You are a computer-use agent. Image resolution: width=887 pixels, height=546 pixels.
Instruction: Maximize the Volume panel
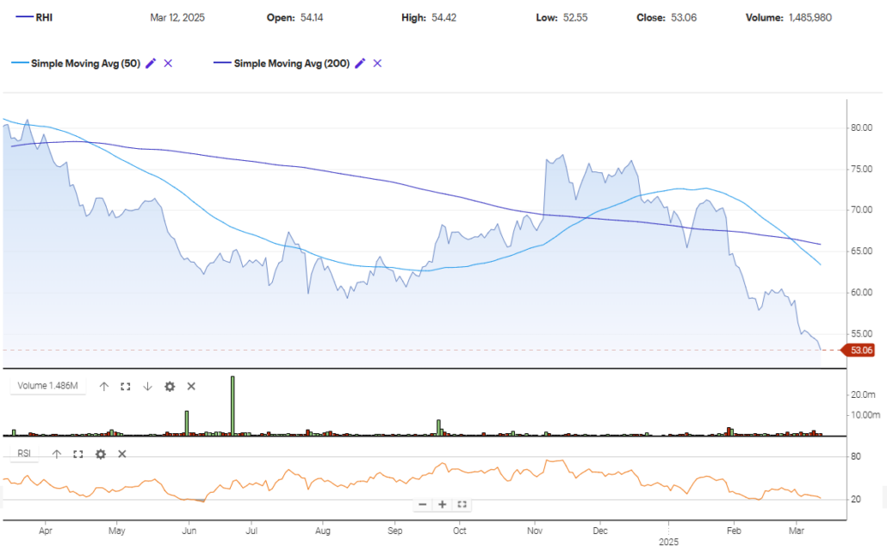coord(126,387)
